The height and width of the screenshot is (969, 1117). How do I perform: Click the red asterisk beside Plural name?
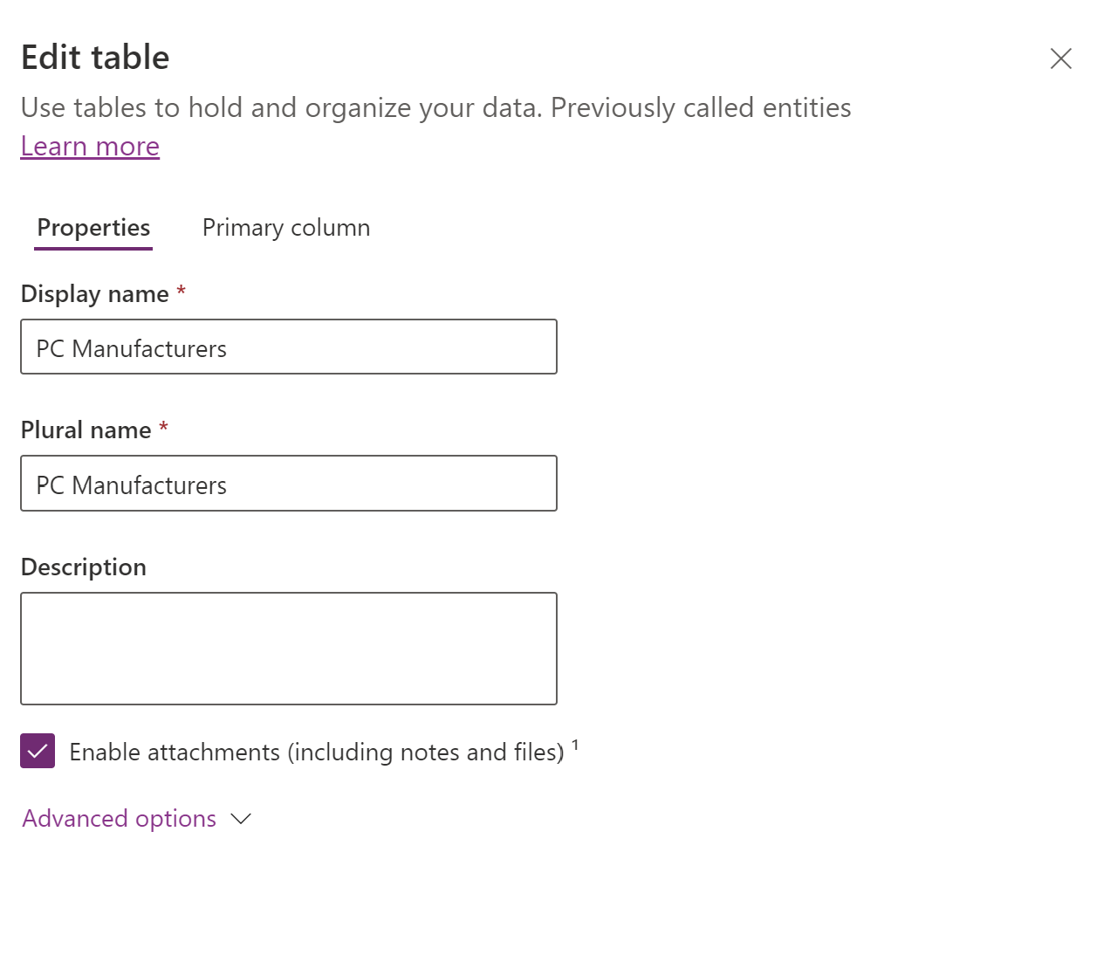[163, 428]
